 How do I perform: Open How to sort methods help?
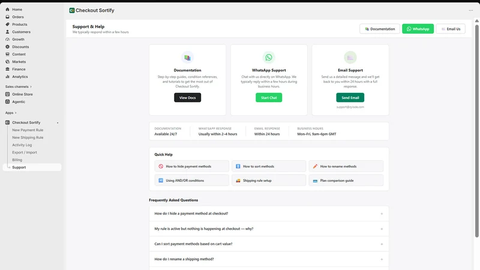[269, 166]
